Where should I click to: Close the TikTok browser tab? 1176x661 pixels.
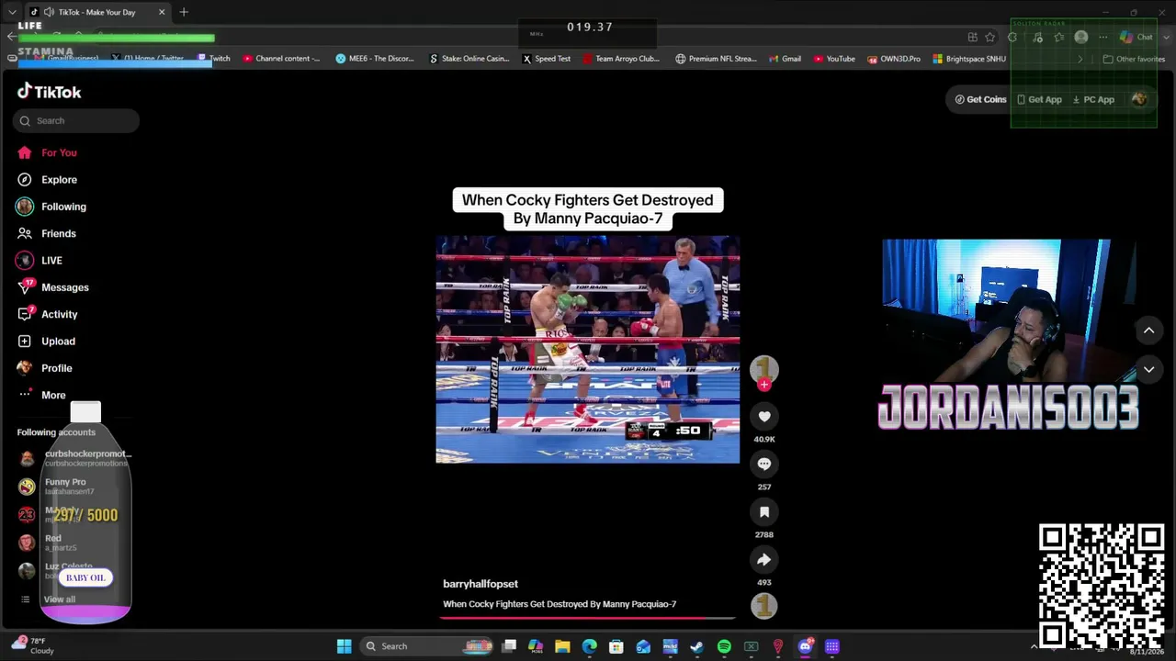(x=162, y=12)
